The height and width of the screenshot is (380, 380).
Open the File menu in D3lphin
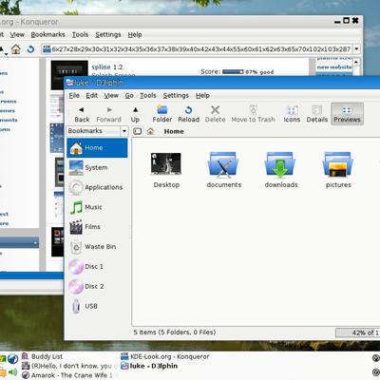74,95
